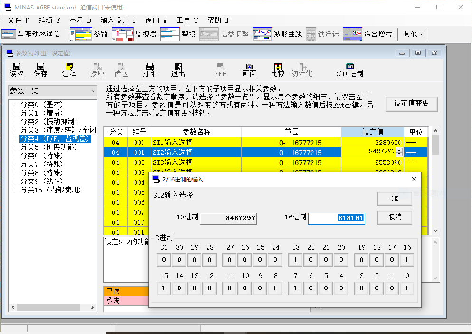The width and height of the screenshot is (472, 334).
Task: Toggle binary bit 0 button
Action: pyautogui.click(x=406, y=288)
